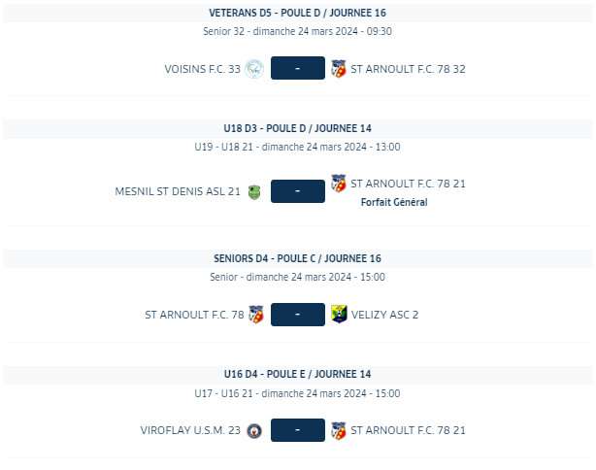The height and width of the screenshot is (470, 596).
Task: Select U18 D3 Poule D Journee 14 header
Action: coord(298,128)
